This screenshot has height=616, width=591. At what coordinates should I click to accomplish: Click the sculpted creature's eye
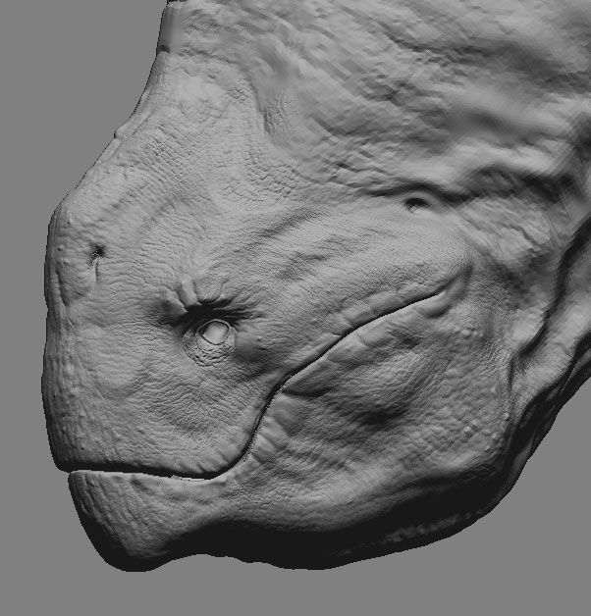coord(215,333)
